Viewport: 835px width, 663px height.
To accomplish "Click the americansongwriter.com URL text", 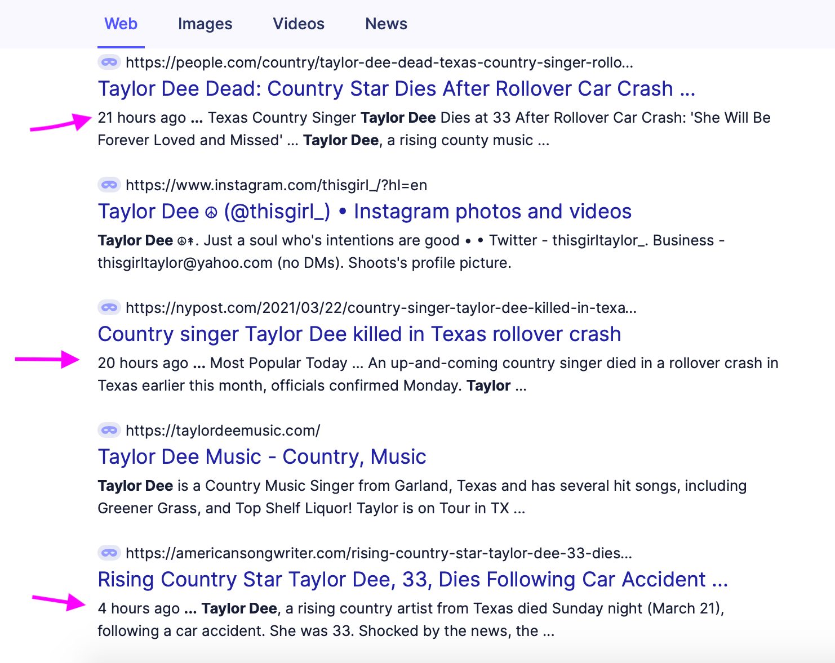I will click(379, 553).
